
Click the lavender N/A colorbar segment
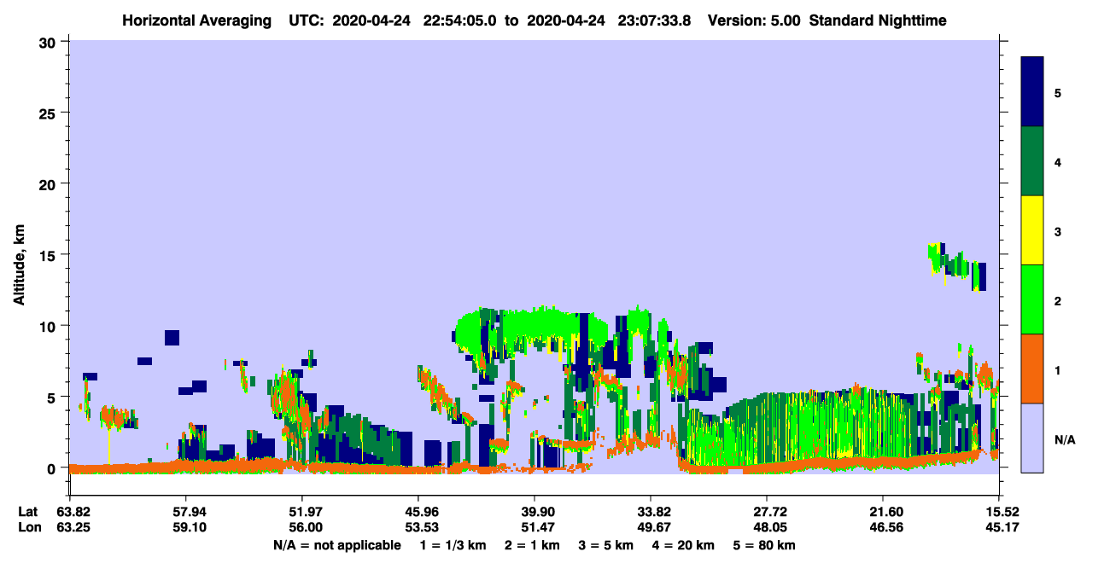[1032, 438]
